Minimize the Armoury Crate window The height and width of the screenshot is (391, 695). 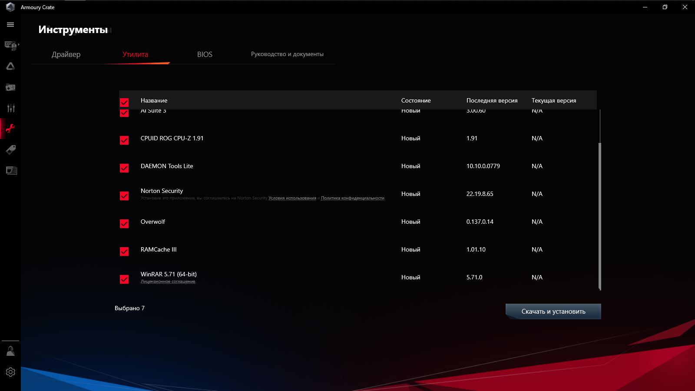point(645,7)
